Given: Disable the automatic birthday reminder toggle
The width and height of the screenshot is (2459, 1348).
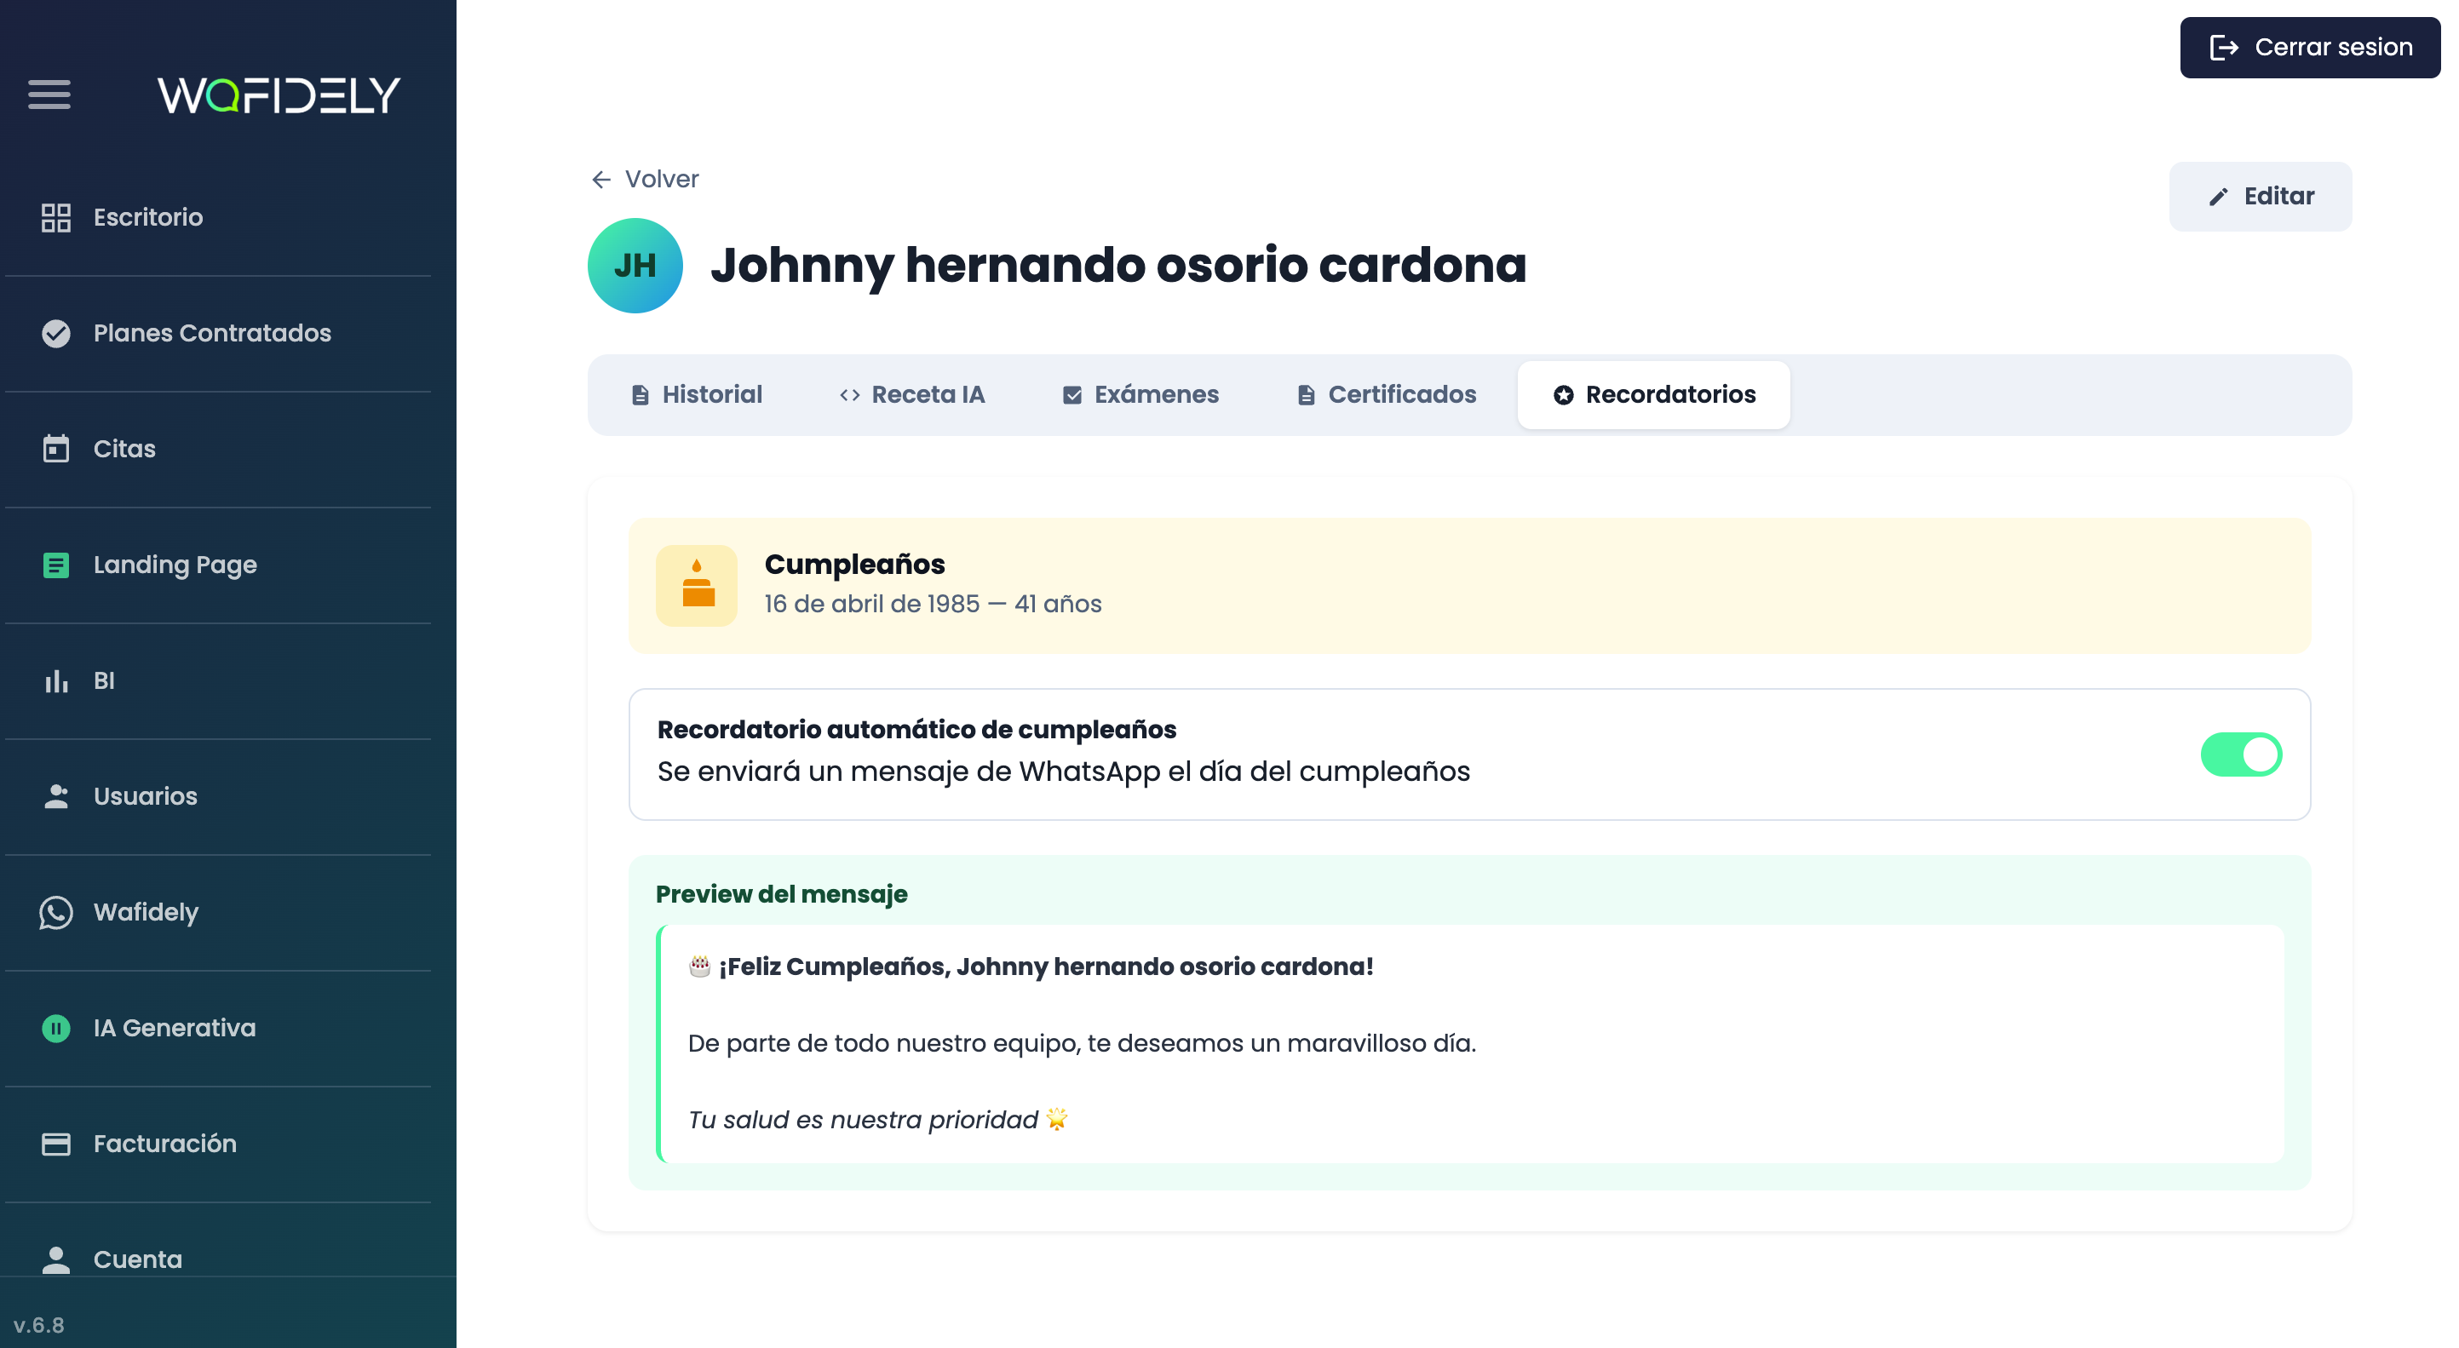Looking at the screenshot, I should coord(2240,754).
